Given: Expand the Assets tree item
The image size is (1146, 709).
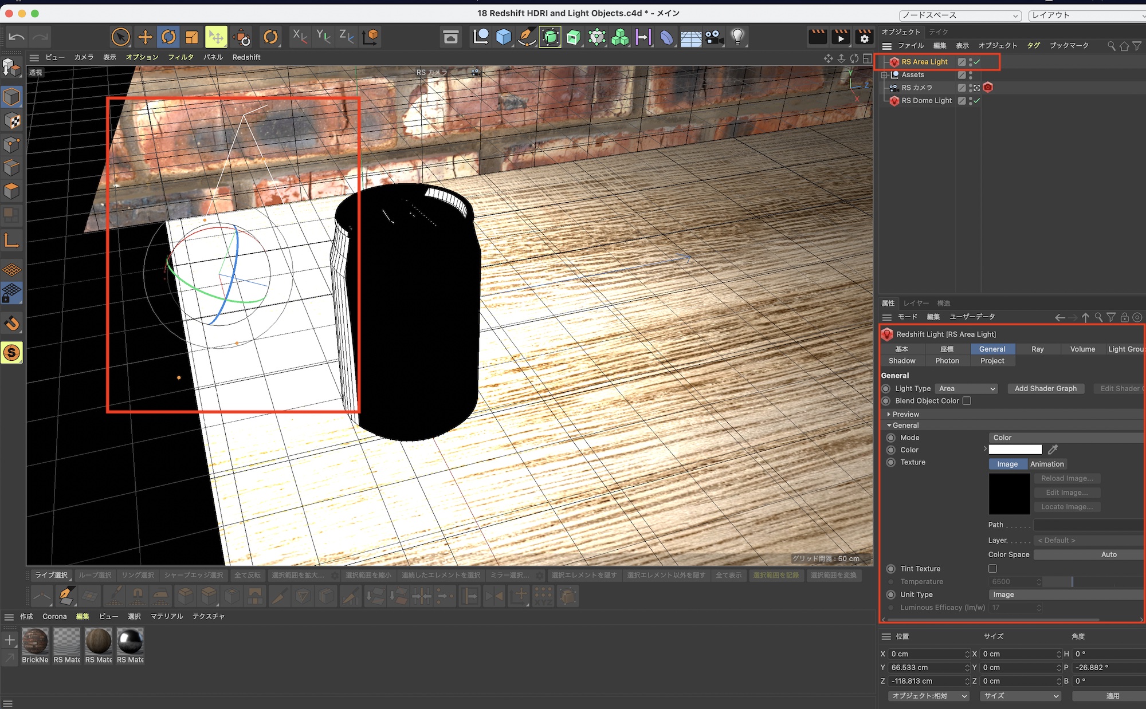Looking at the screenshot, I should [x=885, y=75].
